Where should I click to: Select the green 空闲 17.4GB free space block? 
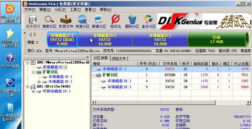(216, 40)
